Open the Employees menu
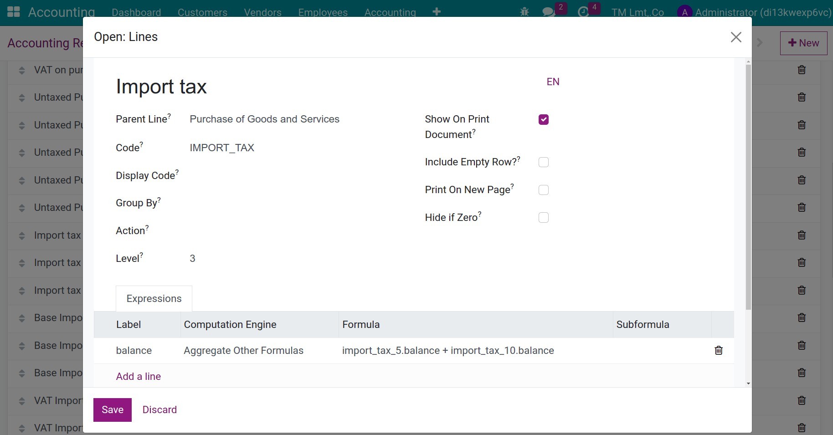833x435 pixels. [x=323, y=12]
